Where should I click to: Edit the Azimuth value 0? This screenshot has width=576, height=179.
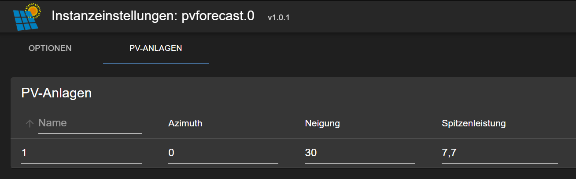pos(223,153)
